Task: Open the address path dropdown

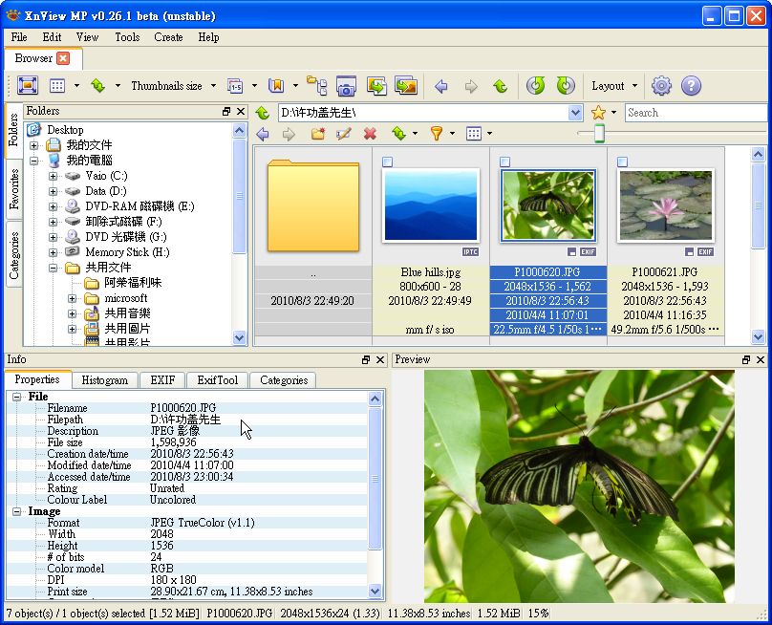Action: pyautogui.click(x=575, y=113)
